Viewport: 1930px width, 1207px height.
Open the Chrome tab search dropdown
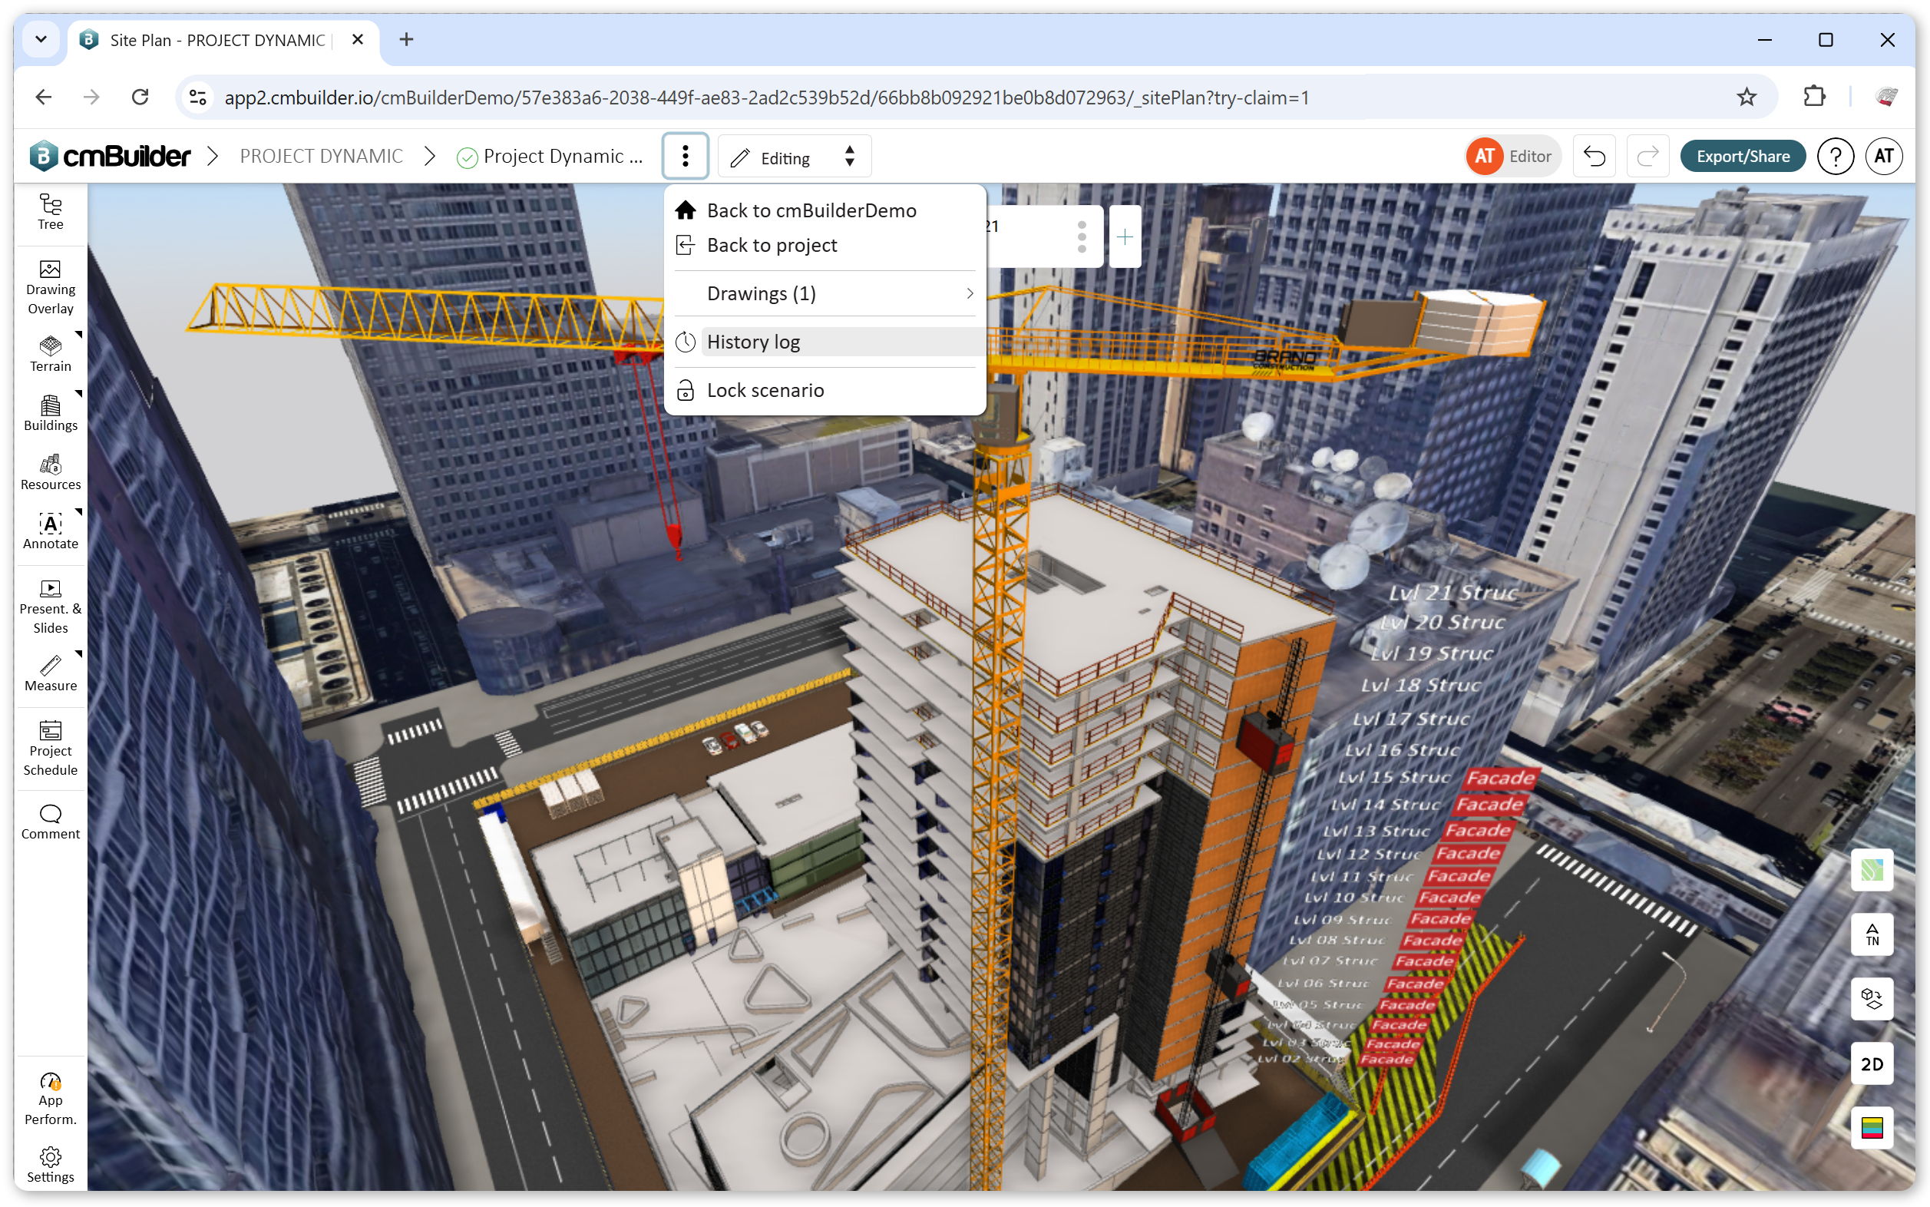click(x=41, y=39)
